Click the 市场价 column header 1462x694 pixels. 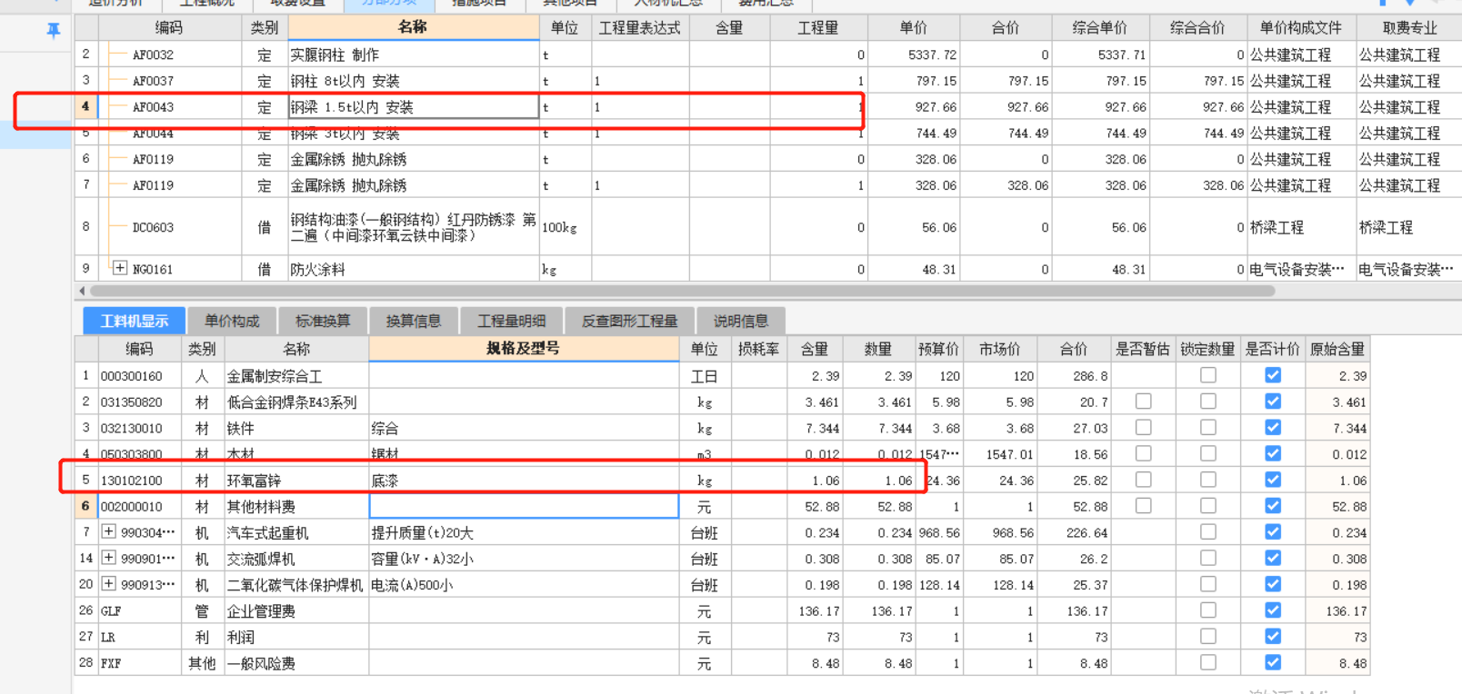click(x=999, y=349)
